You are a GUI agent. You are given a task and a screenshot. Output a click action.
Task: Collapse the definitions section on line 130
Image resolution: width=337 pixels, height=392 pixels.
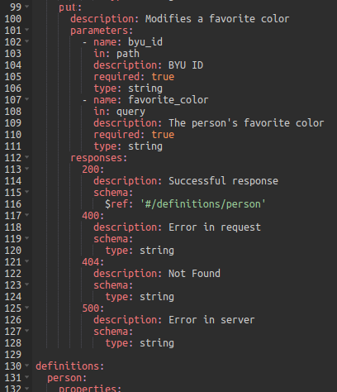(x=26, y=365)
